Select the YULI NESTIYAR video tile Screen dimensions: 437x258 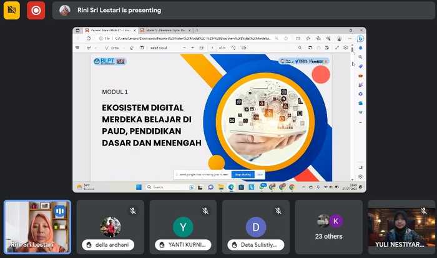401,227
